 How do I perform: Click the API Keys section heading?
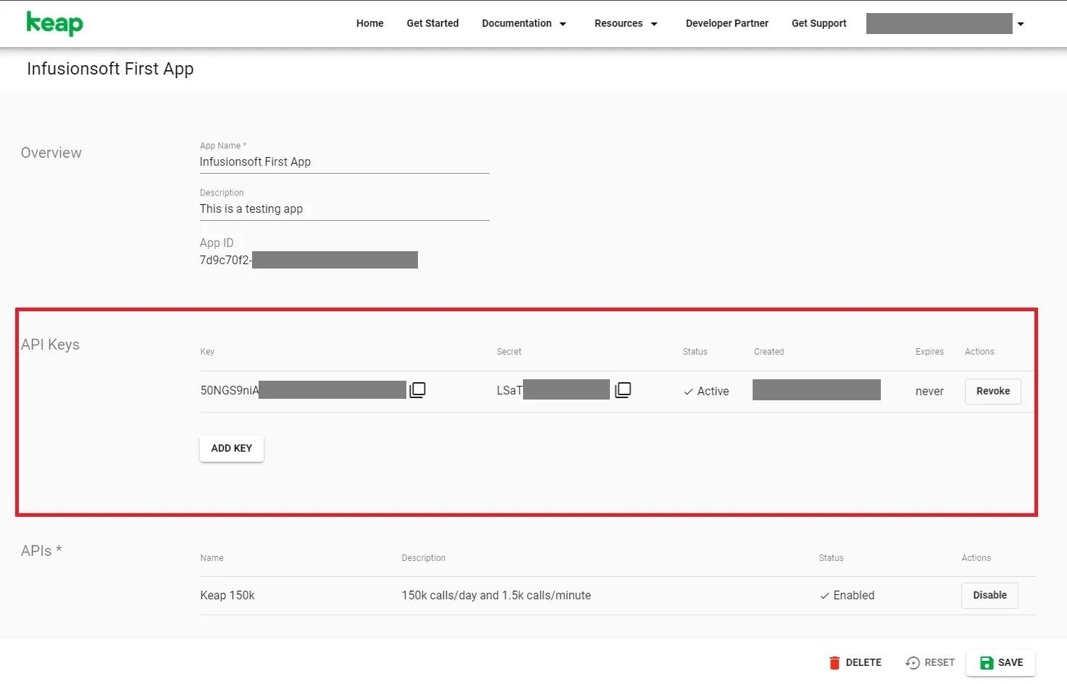[x=50, y=345]
